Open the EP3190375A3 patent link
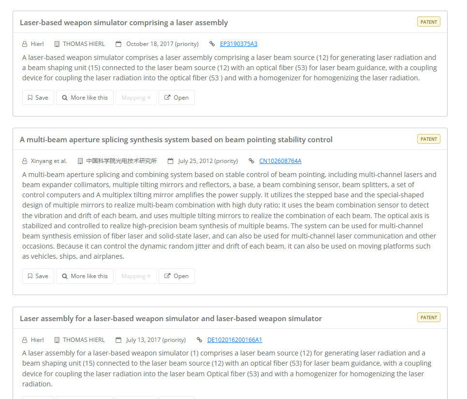This screenshot has height=399, width=467. (238, 44)
